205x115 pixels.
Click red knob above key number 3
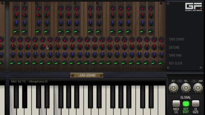tap(20, 47)
